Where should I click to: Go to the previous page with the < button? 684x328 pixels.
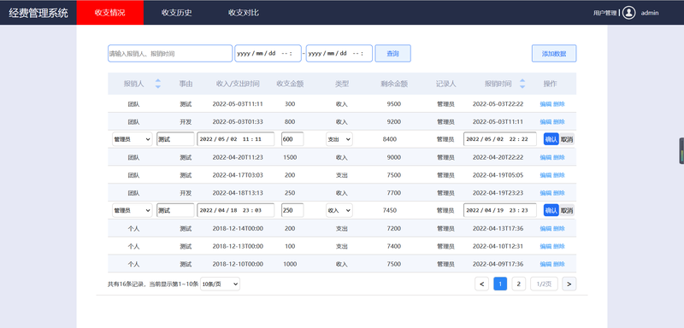coord(481,284)
